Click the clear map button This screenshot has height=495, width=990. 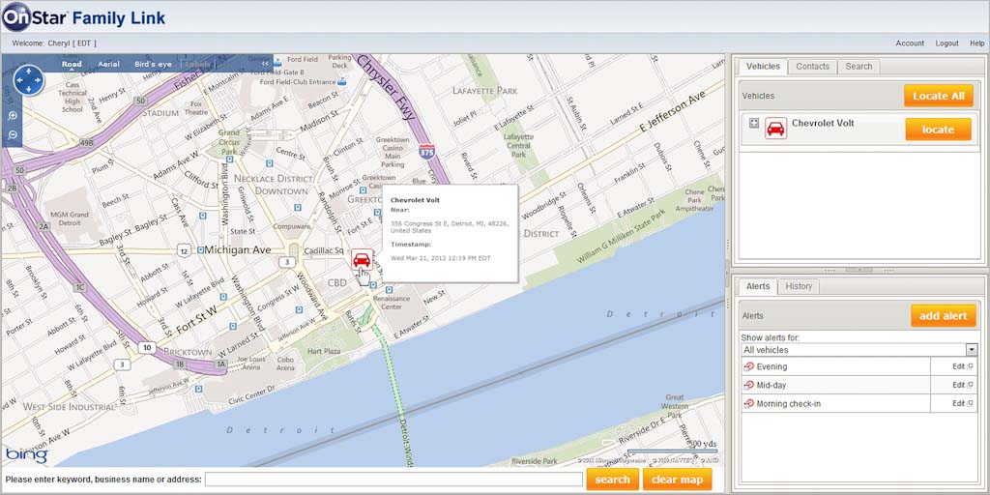pyautogui.click(x=678, y=480)
